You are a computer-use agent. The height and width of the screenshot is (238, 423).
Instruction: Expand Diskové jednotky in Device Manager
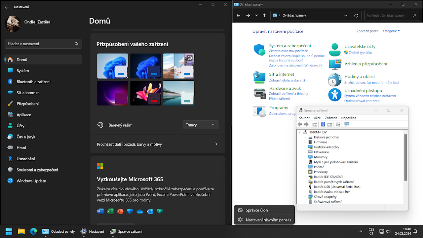click(x=305, y=137)
